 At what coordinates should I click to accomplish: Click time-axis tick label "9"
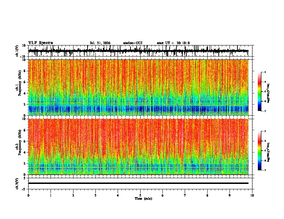[229, 195]
